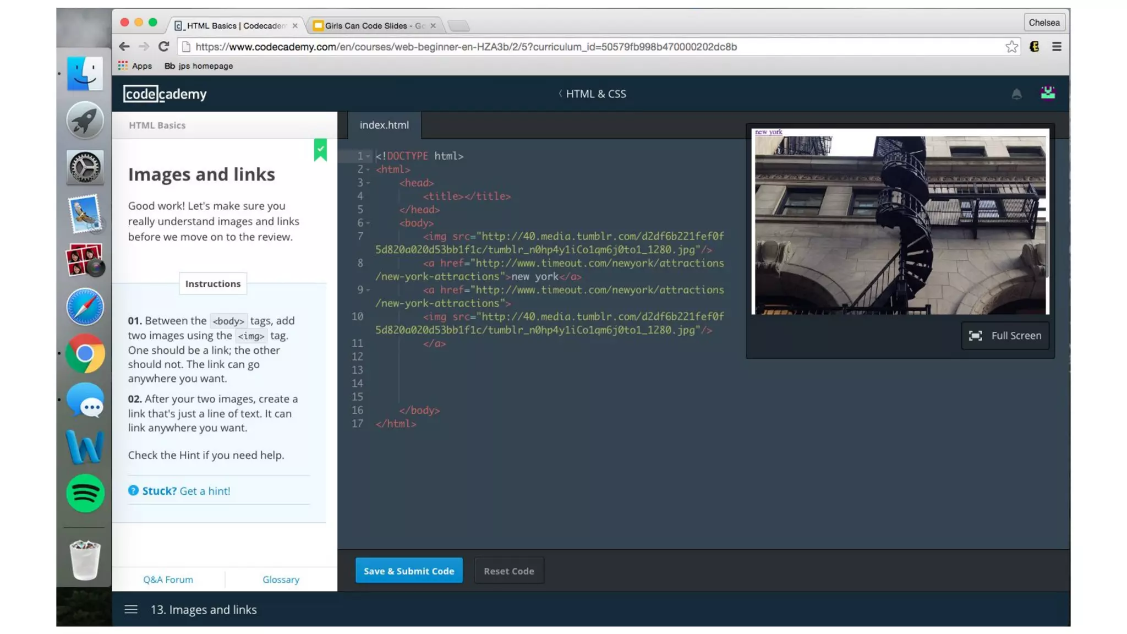Open lesson list hamburger icon
This screenshot has width=1127, height=634.
pyautogui.click(x=131, y=609)
